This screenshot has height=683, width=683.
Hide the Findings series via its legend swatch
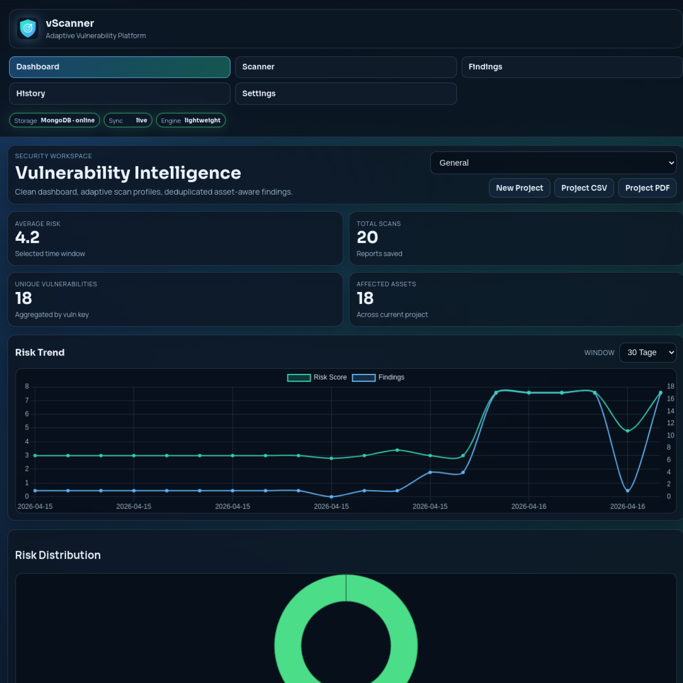(363, 377)
